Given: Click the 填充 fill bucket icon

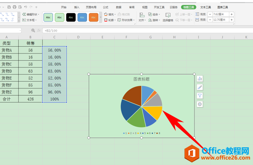Looking at the screenshot, I should 106,14.
